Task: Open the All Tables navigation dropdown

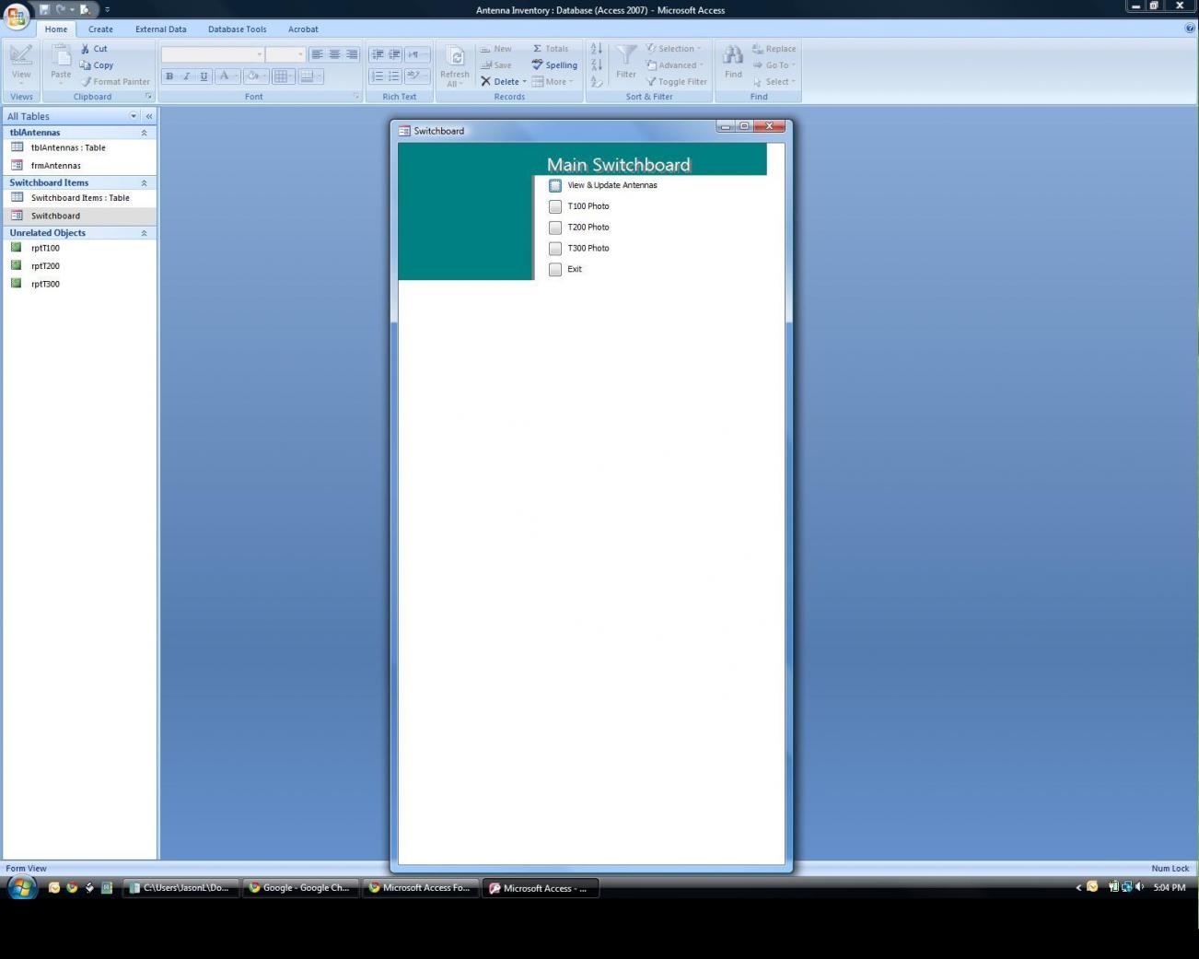Action: [134, 116]
